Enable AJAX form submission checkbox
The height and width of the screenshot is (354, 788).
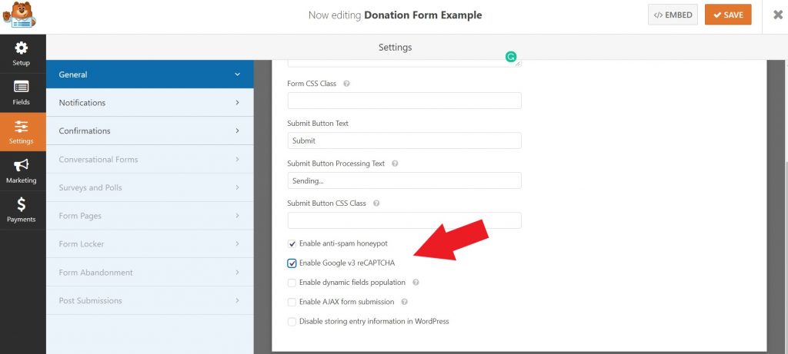[x=292, y=302]
